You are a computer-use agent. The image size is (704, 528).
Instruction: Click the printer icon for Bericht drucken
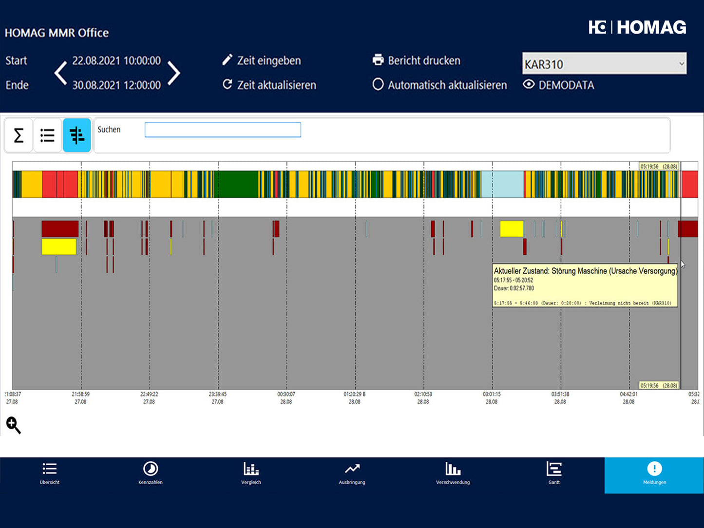click(x=378, y=60)
